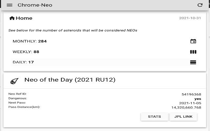
Task: Open the JPL LINK button
Action: click(x=183, y=117)
